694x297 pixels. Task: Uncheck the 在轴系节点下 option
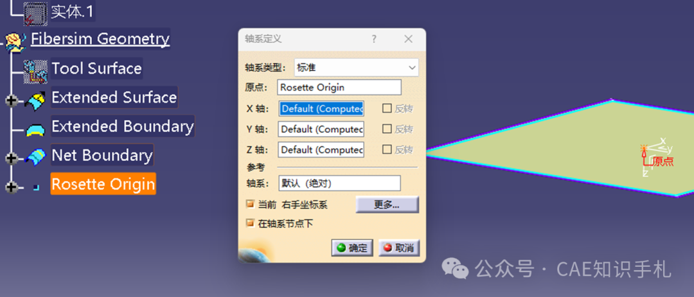tap(251, 223)
